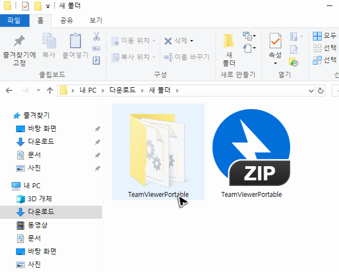The height and width of the screenshot is (272, 339).
Task: Click the quick access toolbar new folder icon
Action: [x=38, y=6]
